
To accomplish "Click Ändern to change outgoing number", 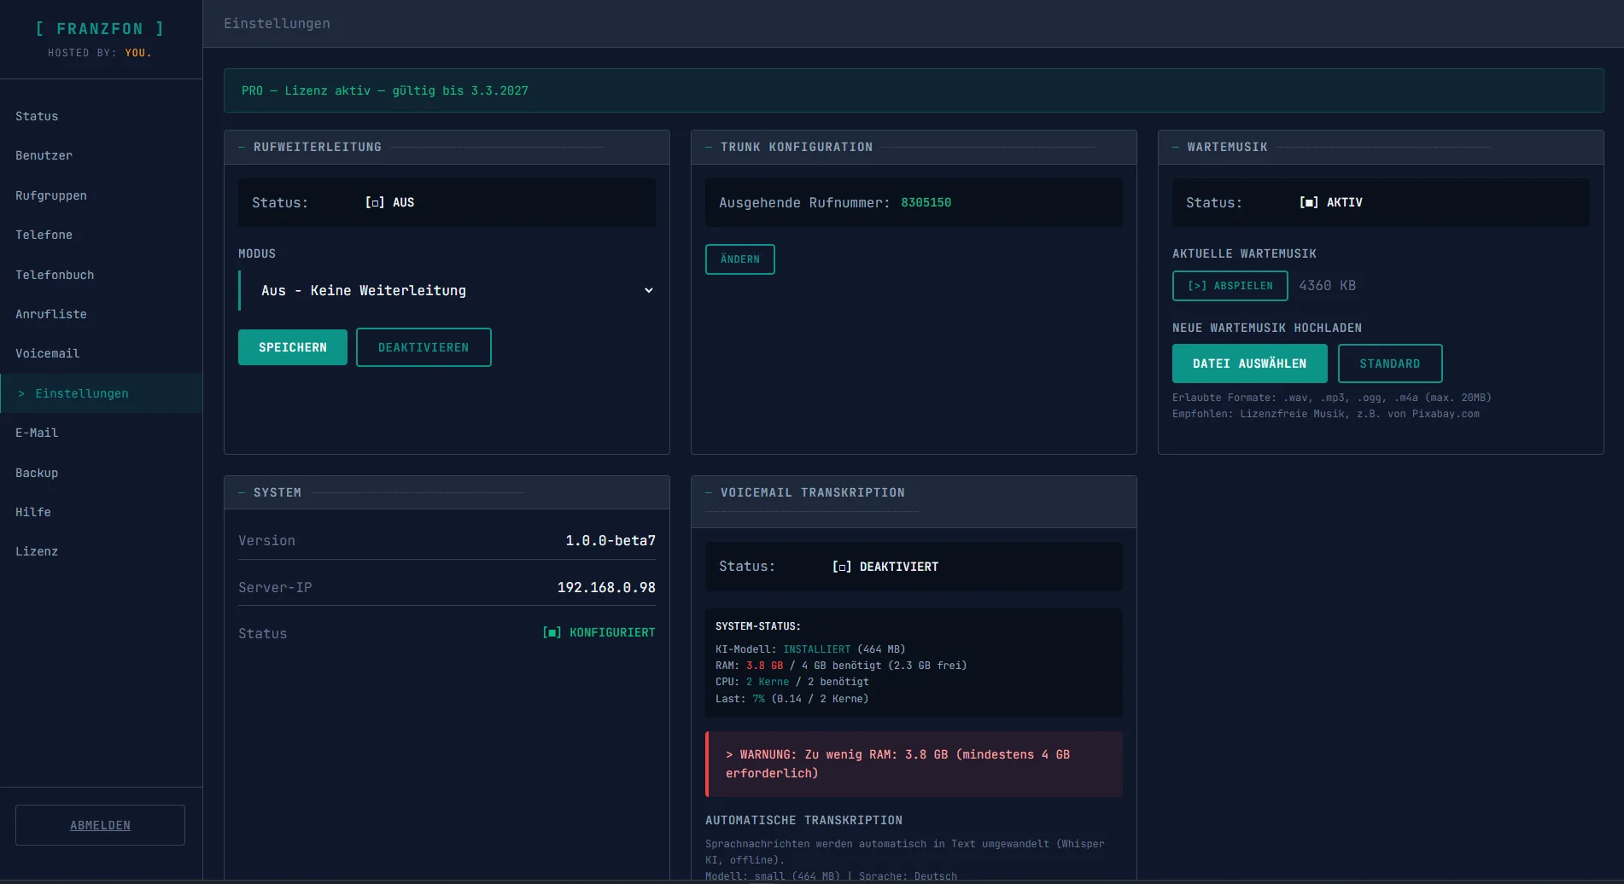I will point(739,260).
